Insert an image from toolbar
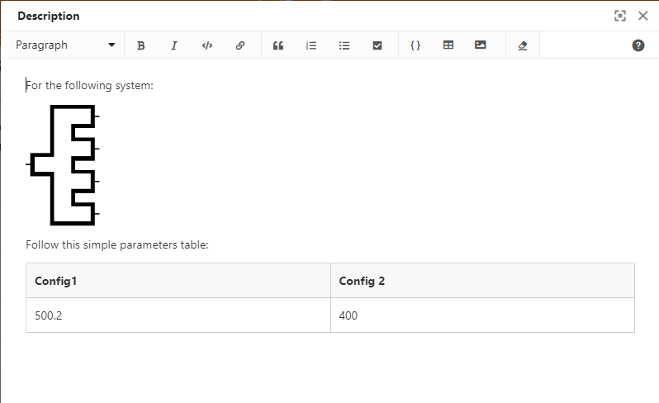This screenshot has height=403, width=659. pyautogui.click(x=481, y=45)
